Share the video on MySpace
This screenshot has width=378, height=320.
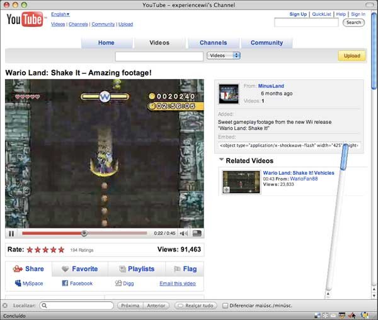[x=28, y=284]
